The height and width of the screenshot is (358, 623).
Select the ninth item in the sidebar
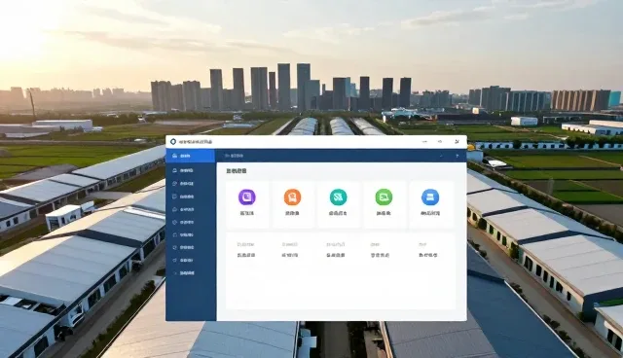[191, 261]
